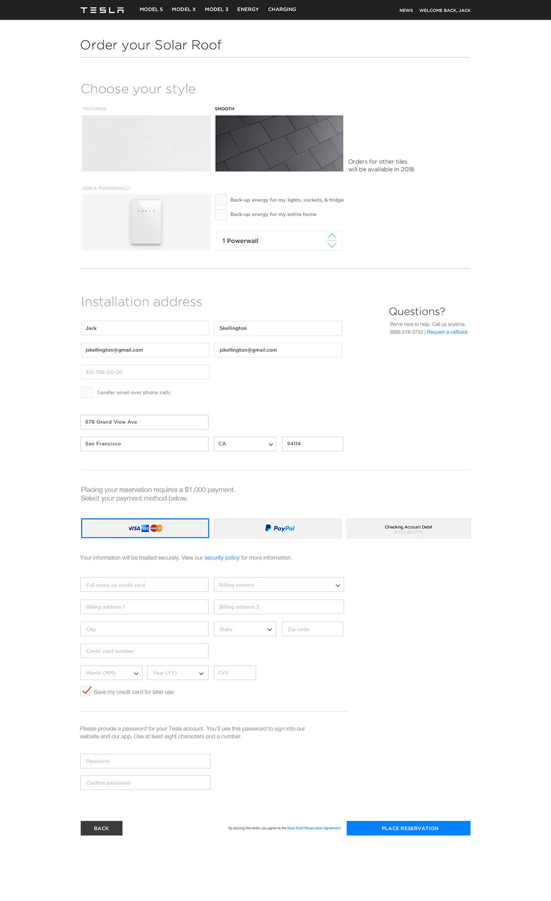Click the Order your Solar Roof heading
Image resolution: width=551 pixels, height=901 pixels.
tap(151, 45)
